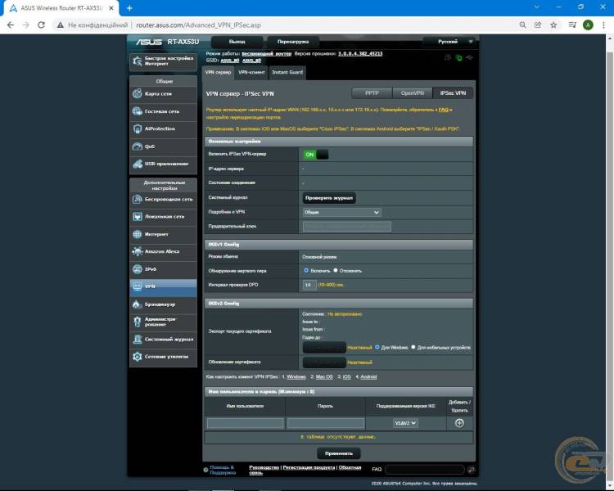Image resolution: width=614 pixels, height=491 pixels.
Task: Open the Network Map icon (Карта сети)
Action: 137,93
